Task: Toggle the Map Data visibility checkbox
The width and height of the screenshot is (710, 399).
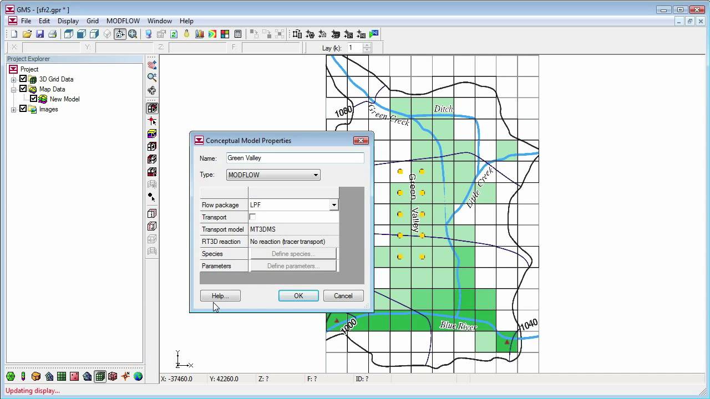Action: [23, 89]
